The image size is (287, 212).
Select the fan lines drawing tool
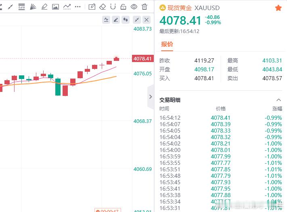tap(33, 7)
